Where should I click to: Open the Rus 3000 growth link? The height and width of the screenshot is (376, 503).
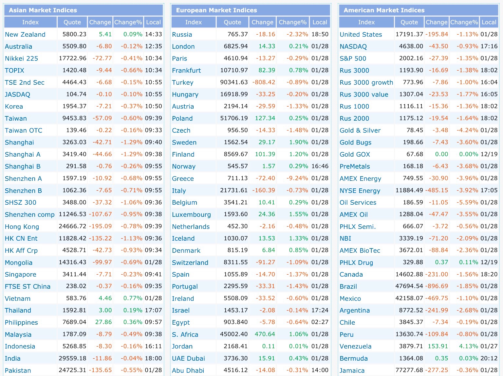[x=366, y=82]
